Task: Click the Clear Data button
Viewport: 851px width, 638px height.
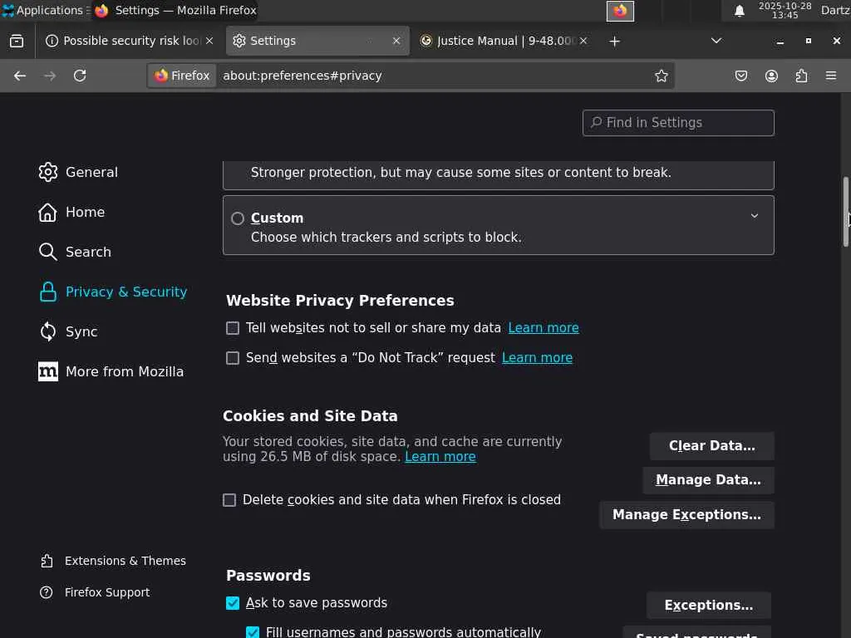Action: coord(711,446)
